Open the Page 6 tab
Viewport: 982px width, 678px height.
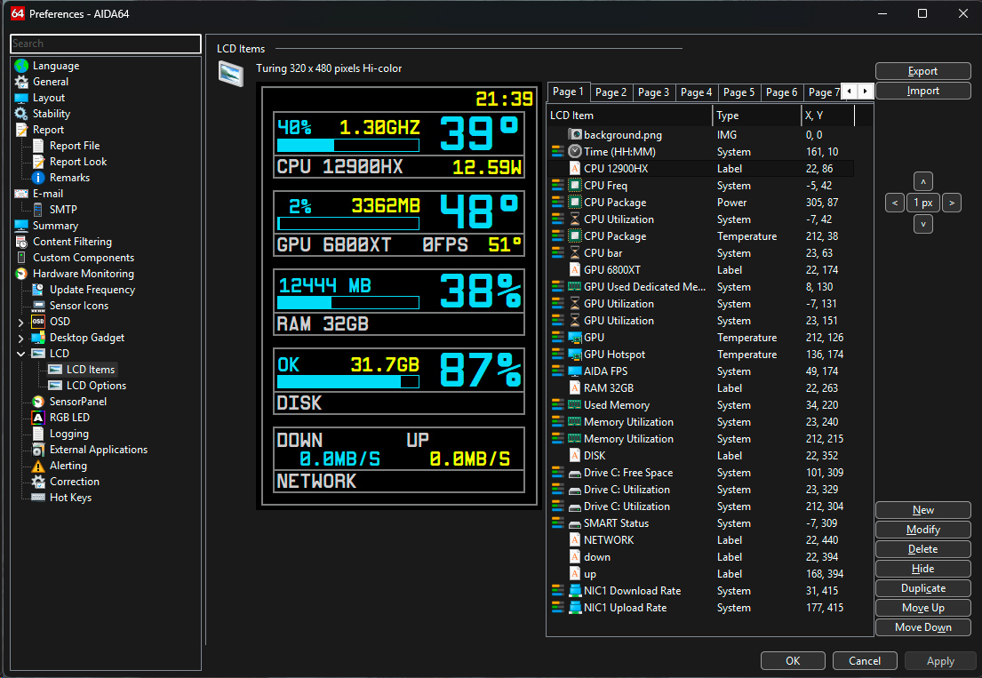pyautogui.click(x=781, y=92)
